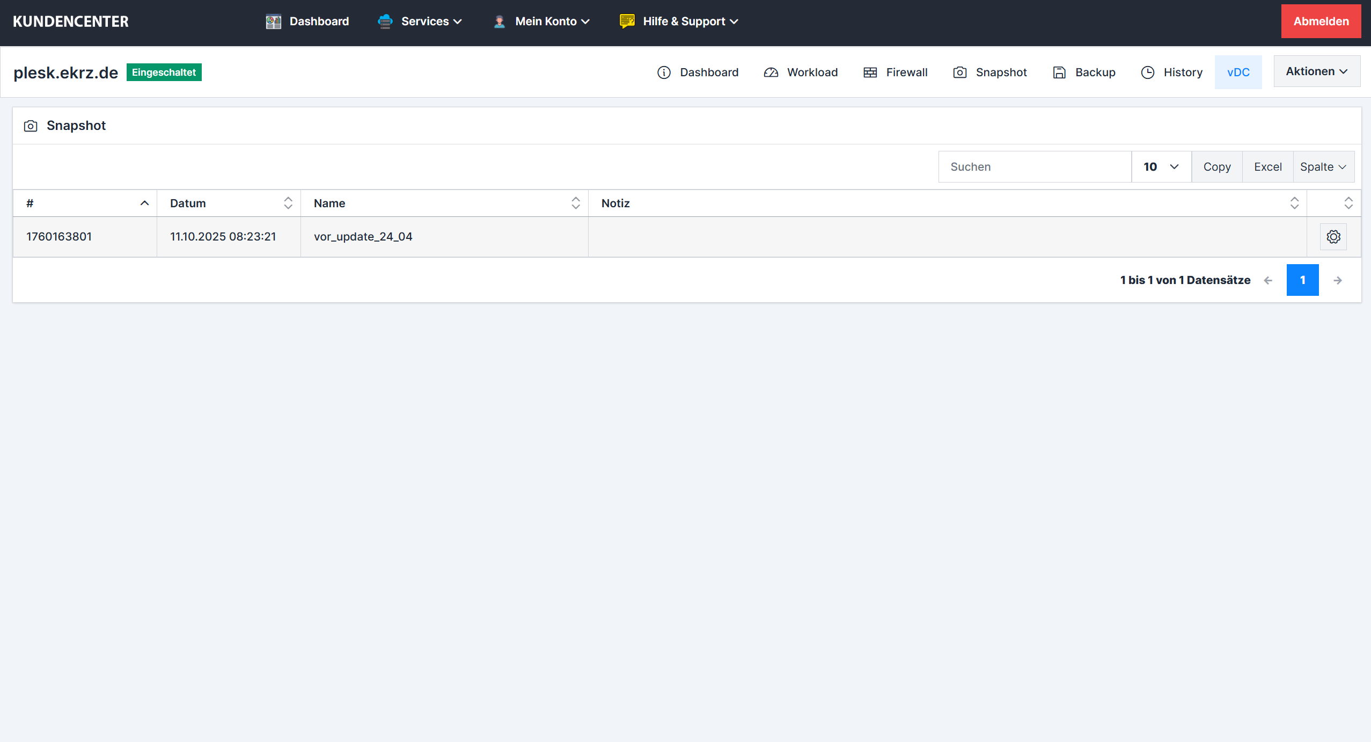This screenshot has width=1371, height=742.
Task: Click the Snapshot camera icon in server menu
Action: click(959, 72)
